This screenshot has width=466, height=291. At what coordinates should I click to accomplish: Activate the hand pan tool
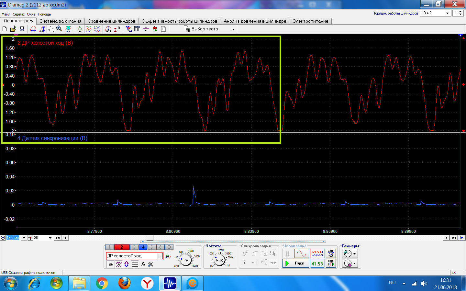click(x=51, y=29)
